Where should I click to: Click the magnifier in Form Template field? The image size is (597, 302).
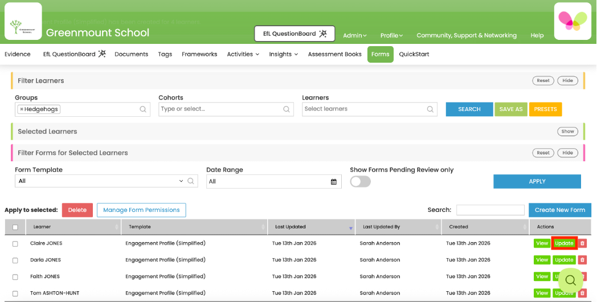[191, 181]
